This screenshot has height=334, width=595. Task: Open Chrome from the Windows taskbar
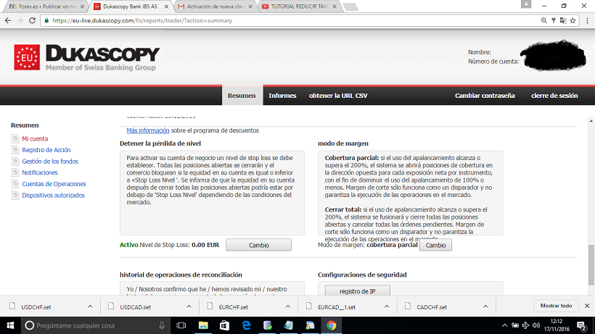pos(331,325)
